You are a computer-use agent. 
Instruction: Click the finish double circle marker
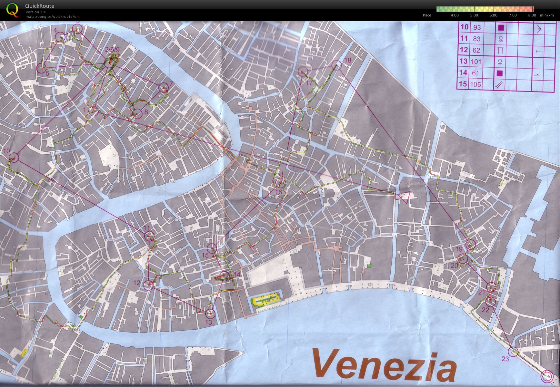[x=546, y=376]
